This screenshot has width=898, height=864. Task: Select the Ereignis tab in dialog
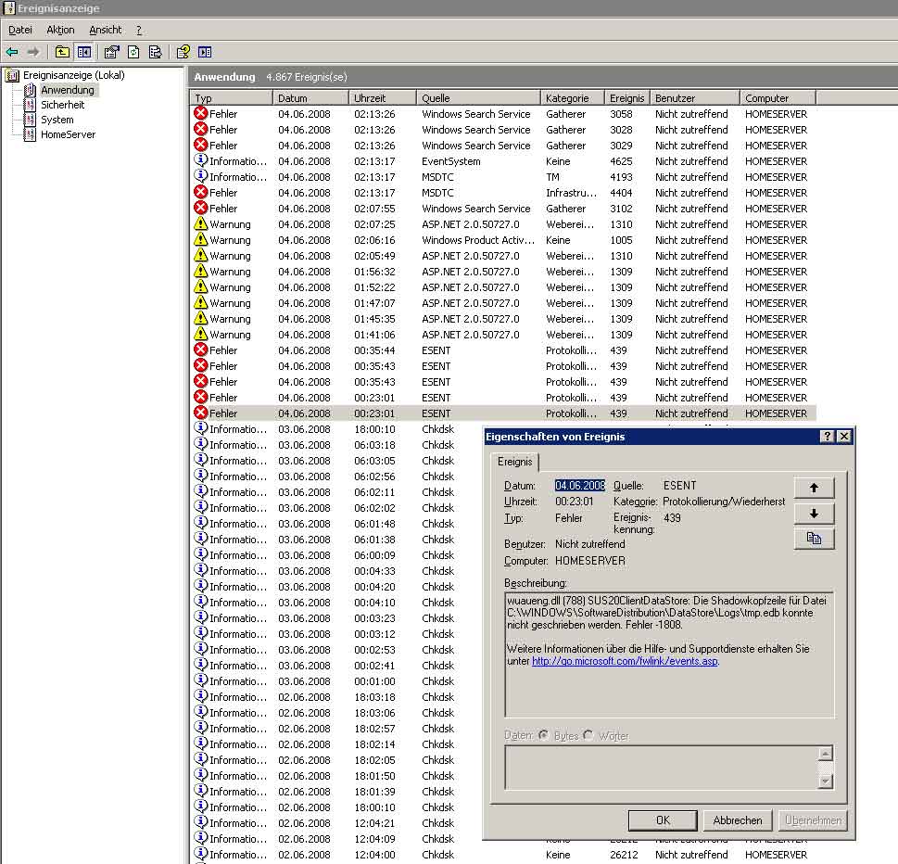click(514, 462)
